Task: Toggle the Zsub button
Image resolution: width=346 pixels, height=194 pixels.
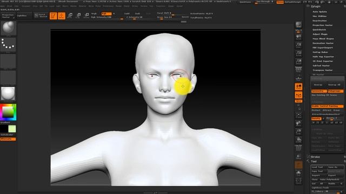Action: [137, 13]
